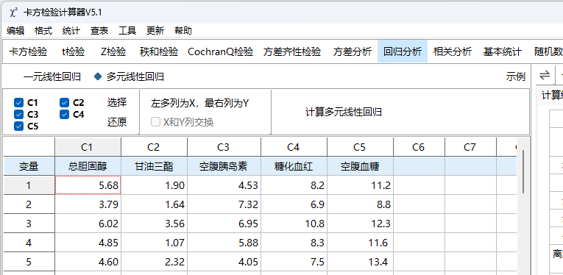The height and width of the screenshot is (275, 563).
Task: Click the swap arrows icon beside 示例
Action: 545,75
